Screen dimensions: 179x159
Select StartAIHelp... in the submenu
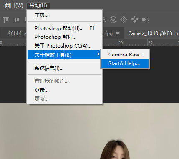125,63
